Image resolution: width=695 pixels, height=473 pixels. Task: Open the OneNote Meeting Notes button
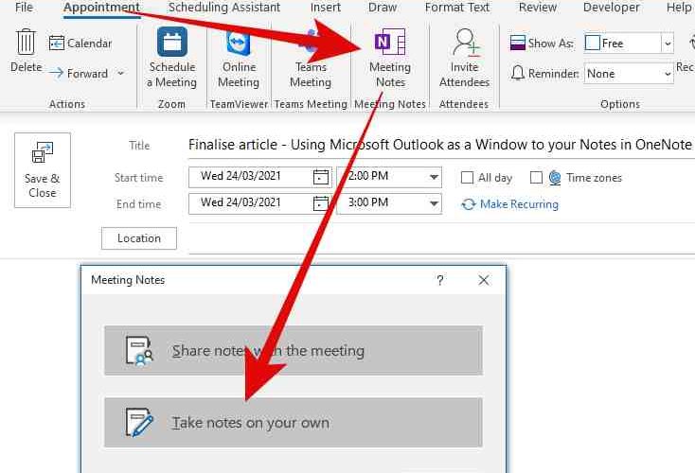coord(390,58)
